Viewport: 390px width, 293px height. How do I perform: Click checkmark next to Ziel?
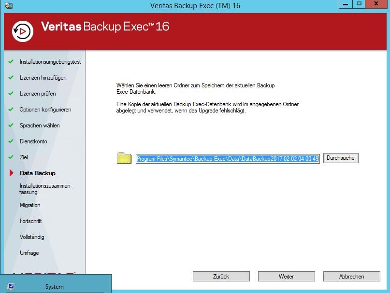pyautogui.click(x=11, y=157)
